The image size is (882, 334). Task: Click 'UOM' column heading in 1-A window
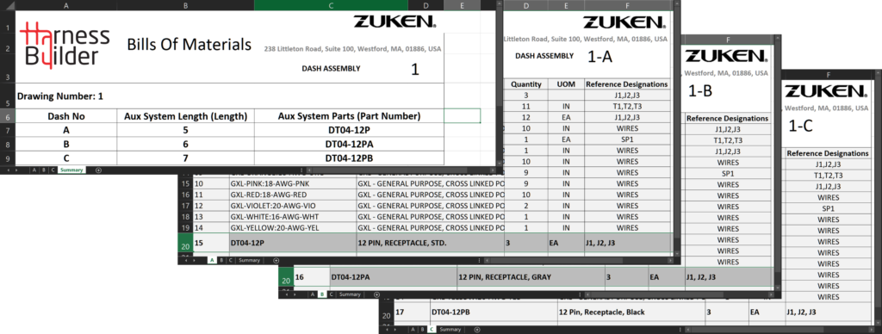point(567,84)
